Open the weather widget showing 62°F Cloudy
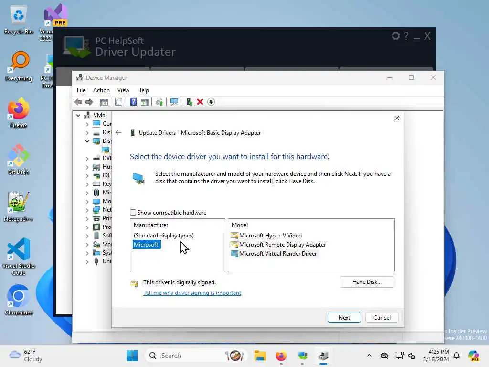The image size is (489, 367). tap(26, 356)
